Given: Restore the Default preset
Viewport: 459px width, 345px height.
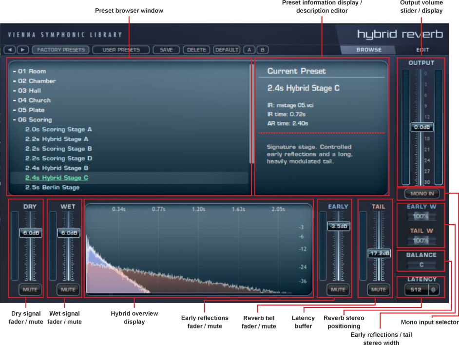Looking at the screenshot, I should pyautogui.click(x=227, y=50).
